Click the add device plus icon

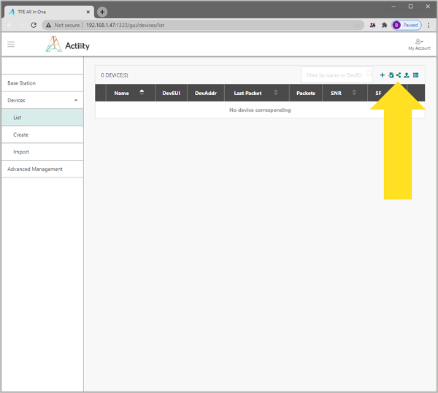383,75
